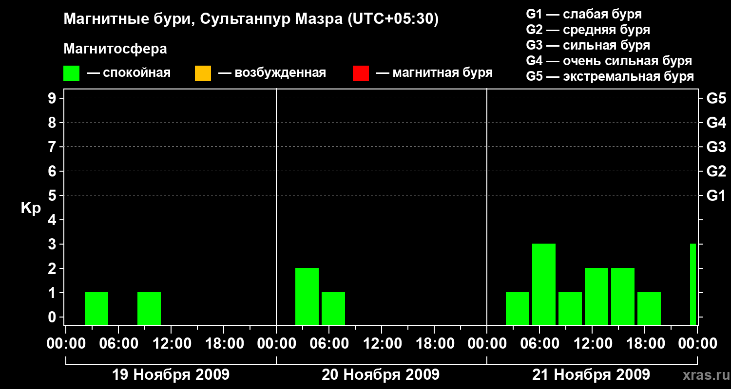The image size is (731, 389).
Task: Click the Kp 1 bar on 20 November
Action: pyautogui.click(x=333, y=308)
